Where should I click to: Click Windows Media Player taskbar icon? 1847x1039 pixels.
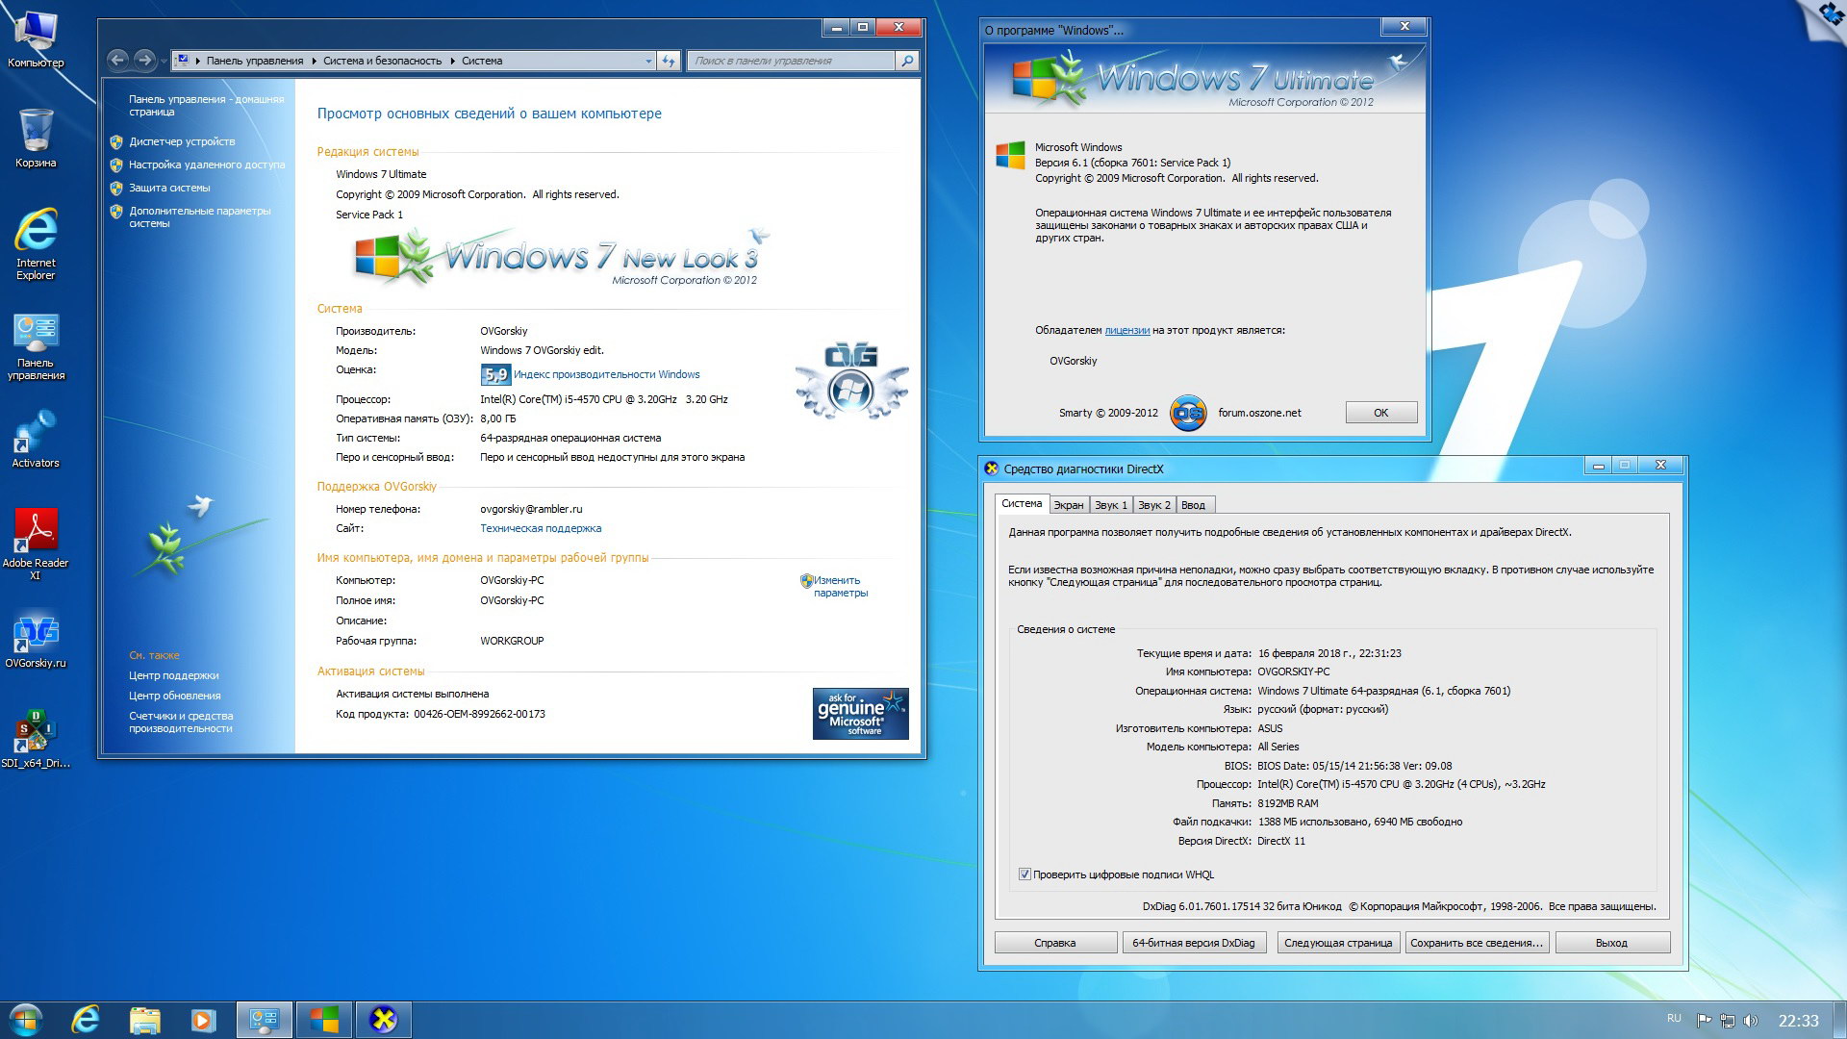(x=203, y=1020)
